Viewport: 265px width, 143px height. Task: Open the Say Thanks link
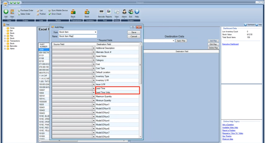[x=227, y=136]
